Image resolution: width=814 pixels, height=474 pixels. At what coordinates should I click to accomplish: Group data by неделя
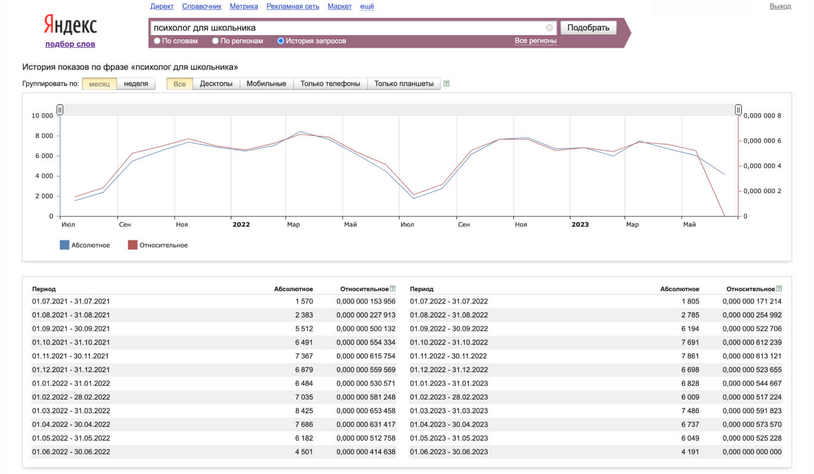[136, 84]
